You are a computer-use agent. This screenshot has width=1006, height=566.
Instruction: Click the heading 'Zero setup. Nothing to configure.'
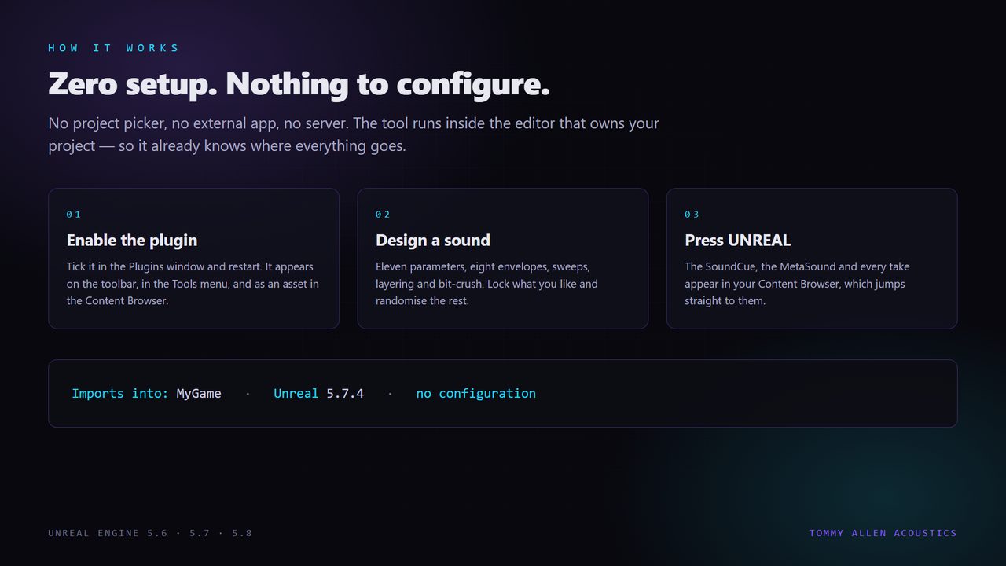tap(299, 84)
